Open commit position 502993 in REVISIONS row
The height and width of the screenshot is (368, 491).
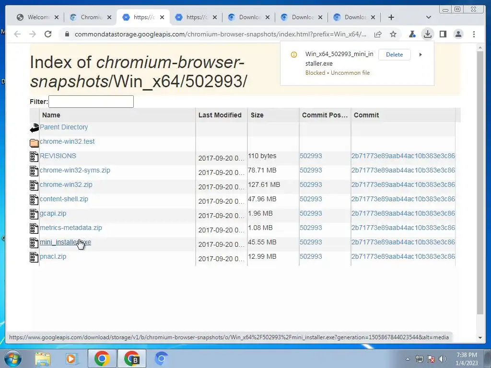(311, 156)
